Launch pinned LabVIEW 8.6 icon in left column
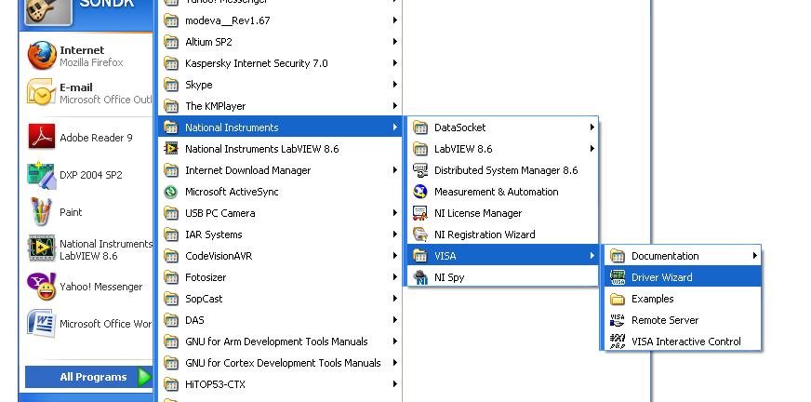The height and width of the screenshot is (402, 811). [x=41, y=248]
